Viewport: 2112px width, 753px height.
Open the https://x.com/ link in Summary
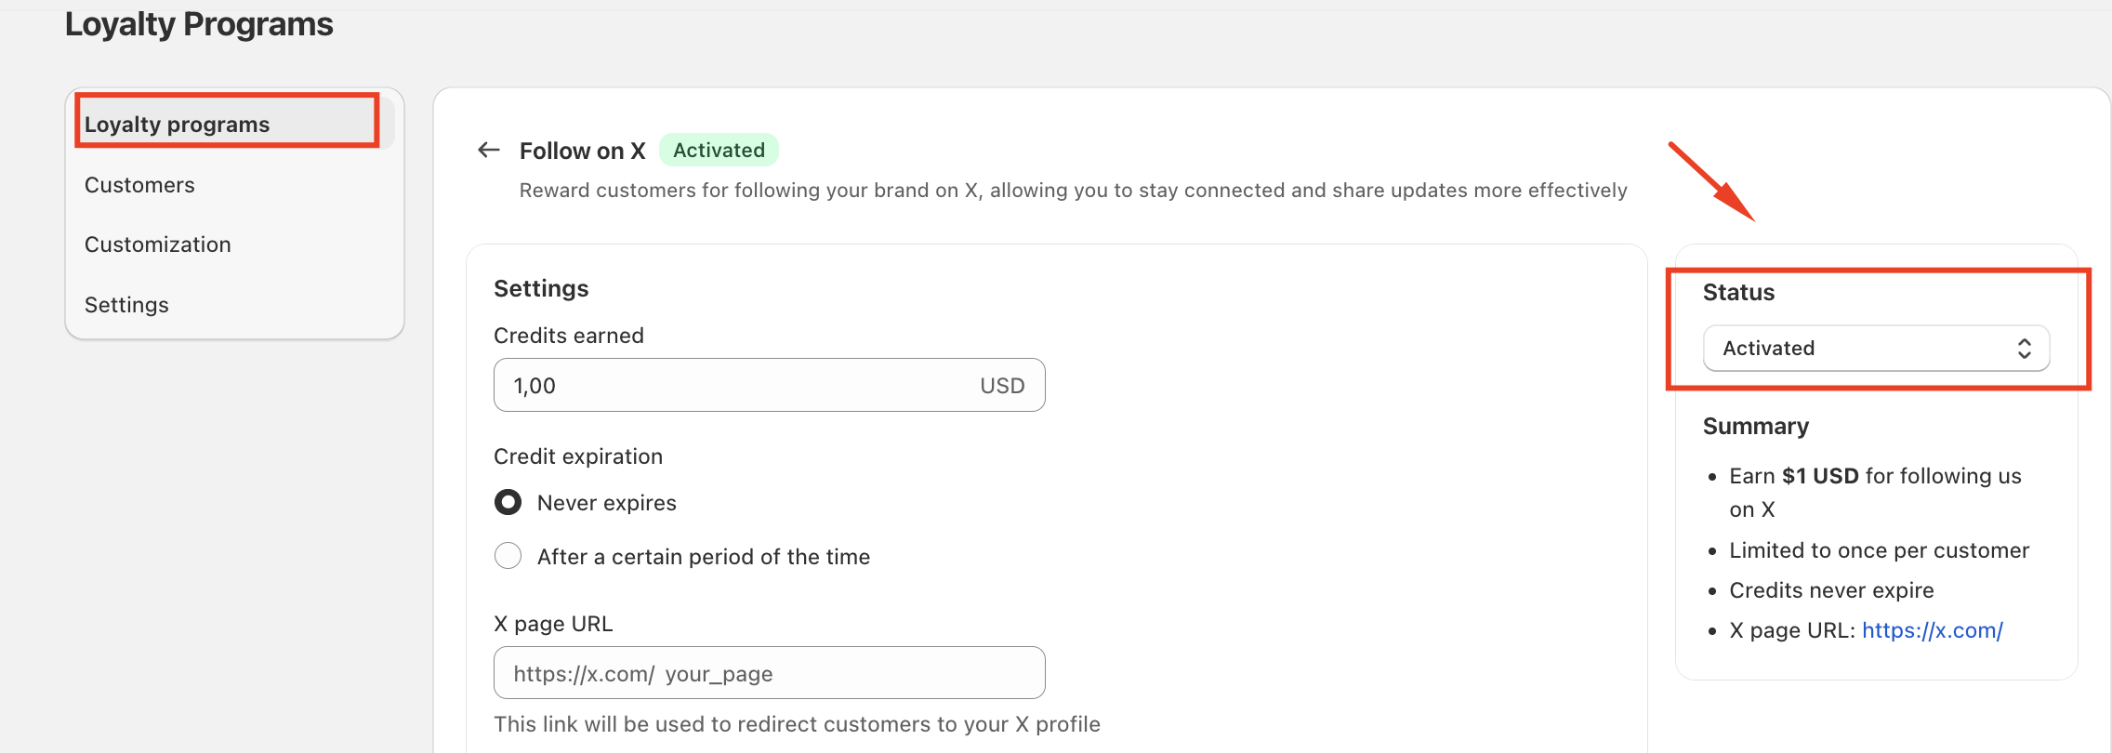pos(1932,630)
